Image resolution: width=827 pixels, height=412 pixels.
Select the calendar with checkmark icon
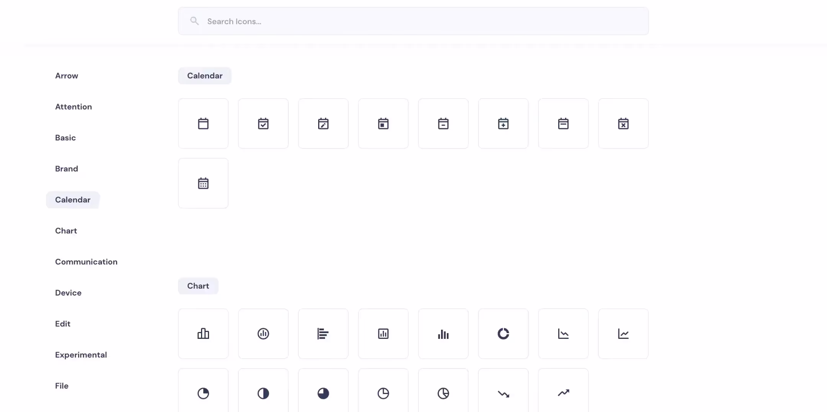coord(263,124)
